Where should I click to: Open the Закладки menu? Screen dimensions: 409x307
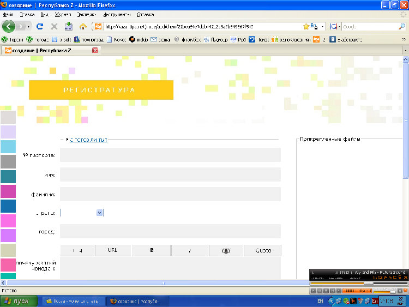tap(87, 14)
